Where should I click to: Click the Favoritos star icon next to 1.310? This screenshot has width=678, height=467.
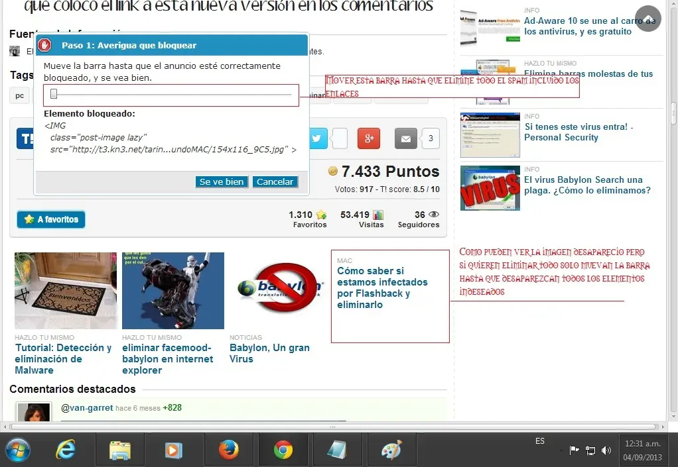[321, 215]
